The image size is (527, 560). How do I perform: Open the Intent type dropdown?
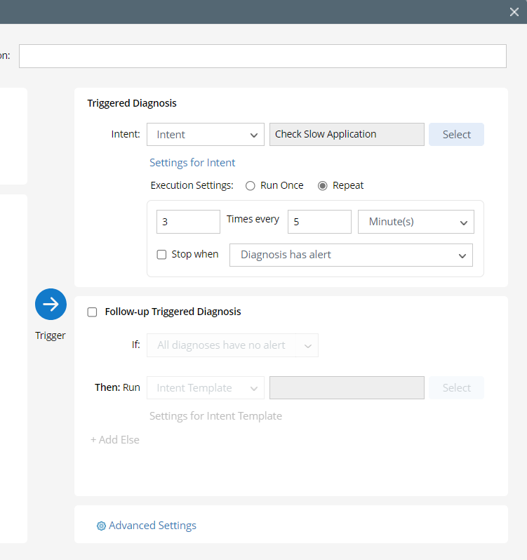point(206,135)
